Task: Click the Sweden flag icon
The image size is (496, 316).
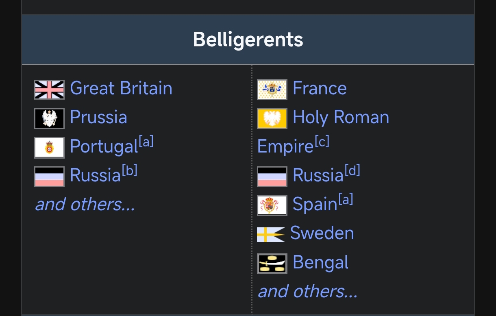Action: (271, 235)
